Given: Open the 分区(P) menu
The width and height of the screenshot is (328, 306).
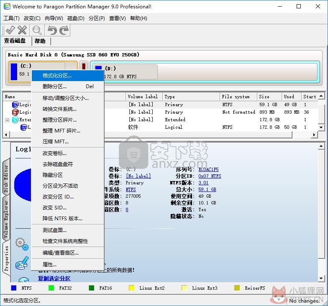Looking at the screenshot, I should (x=97, y=18).
